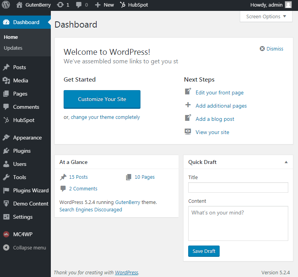298x277 pixels.
Task: Click the Plugins Wizard flag icon
Action: click(x=6, y=190)
